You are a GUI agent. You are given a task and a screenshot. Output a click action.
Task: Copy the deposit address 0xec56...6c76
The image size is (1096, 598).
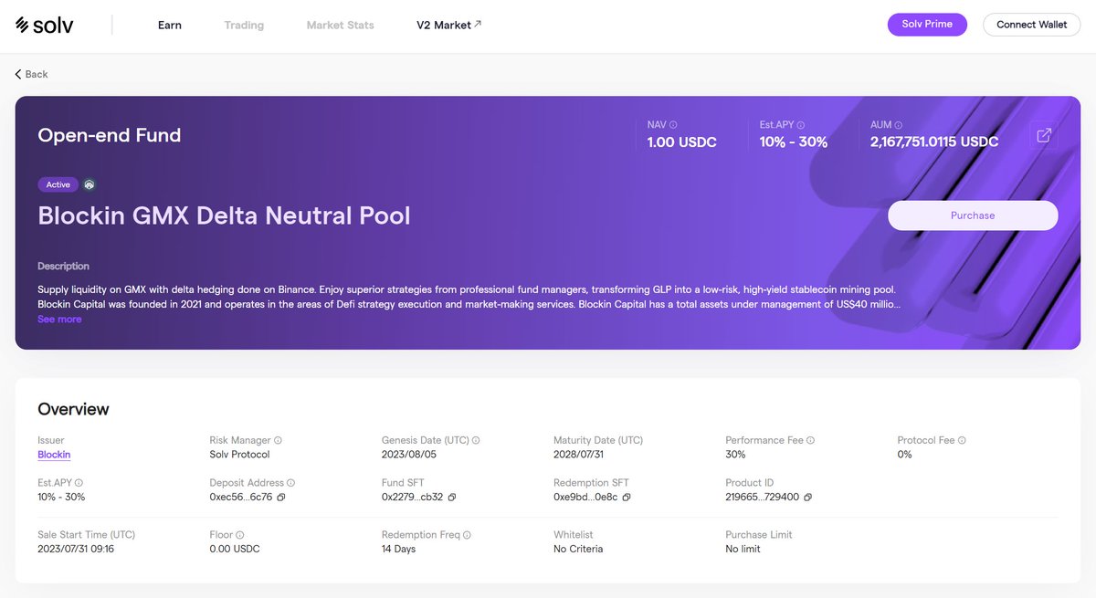tap(281, 498)
